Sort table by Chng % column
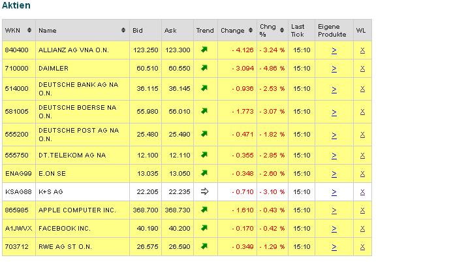 283,31
